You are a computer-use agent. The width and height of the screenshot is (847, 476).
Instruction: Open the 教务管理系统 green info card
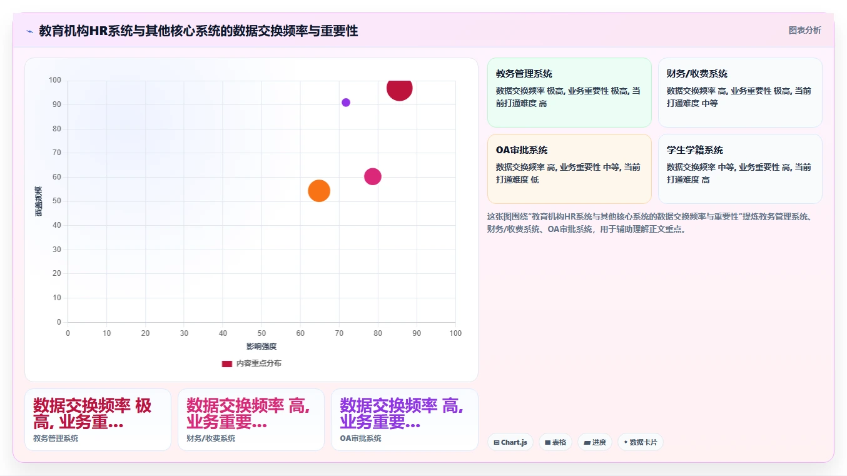point(569,93)
